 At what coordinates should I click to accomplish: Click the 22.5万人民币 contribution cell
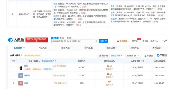(137, 75)
